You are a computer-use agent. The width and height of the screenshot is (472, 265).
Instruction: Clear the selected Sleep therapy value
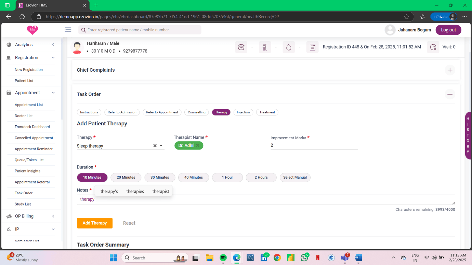point(155,145)
